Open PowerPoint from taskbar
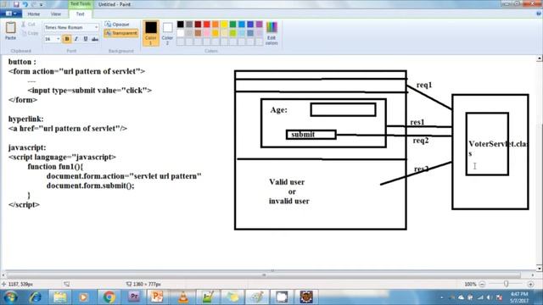 tap(157, 297)
